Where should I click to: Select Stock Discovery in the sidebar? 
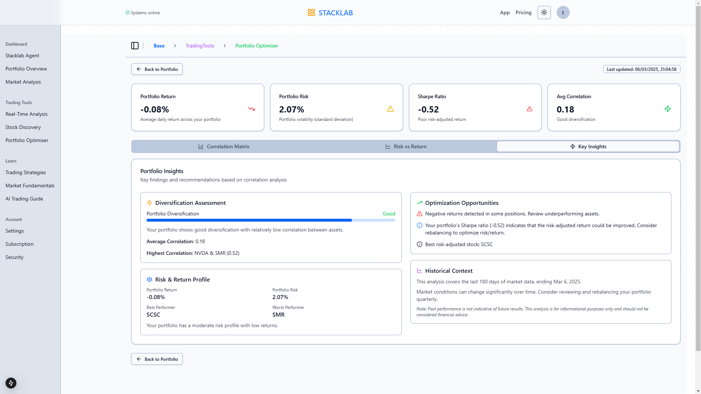pyautogui.click(x=23, y=127)
